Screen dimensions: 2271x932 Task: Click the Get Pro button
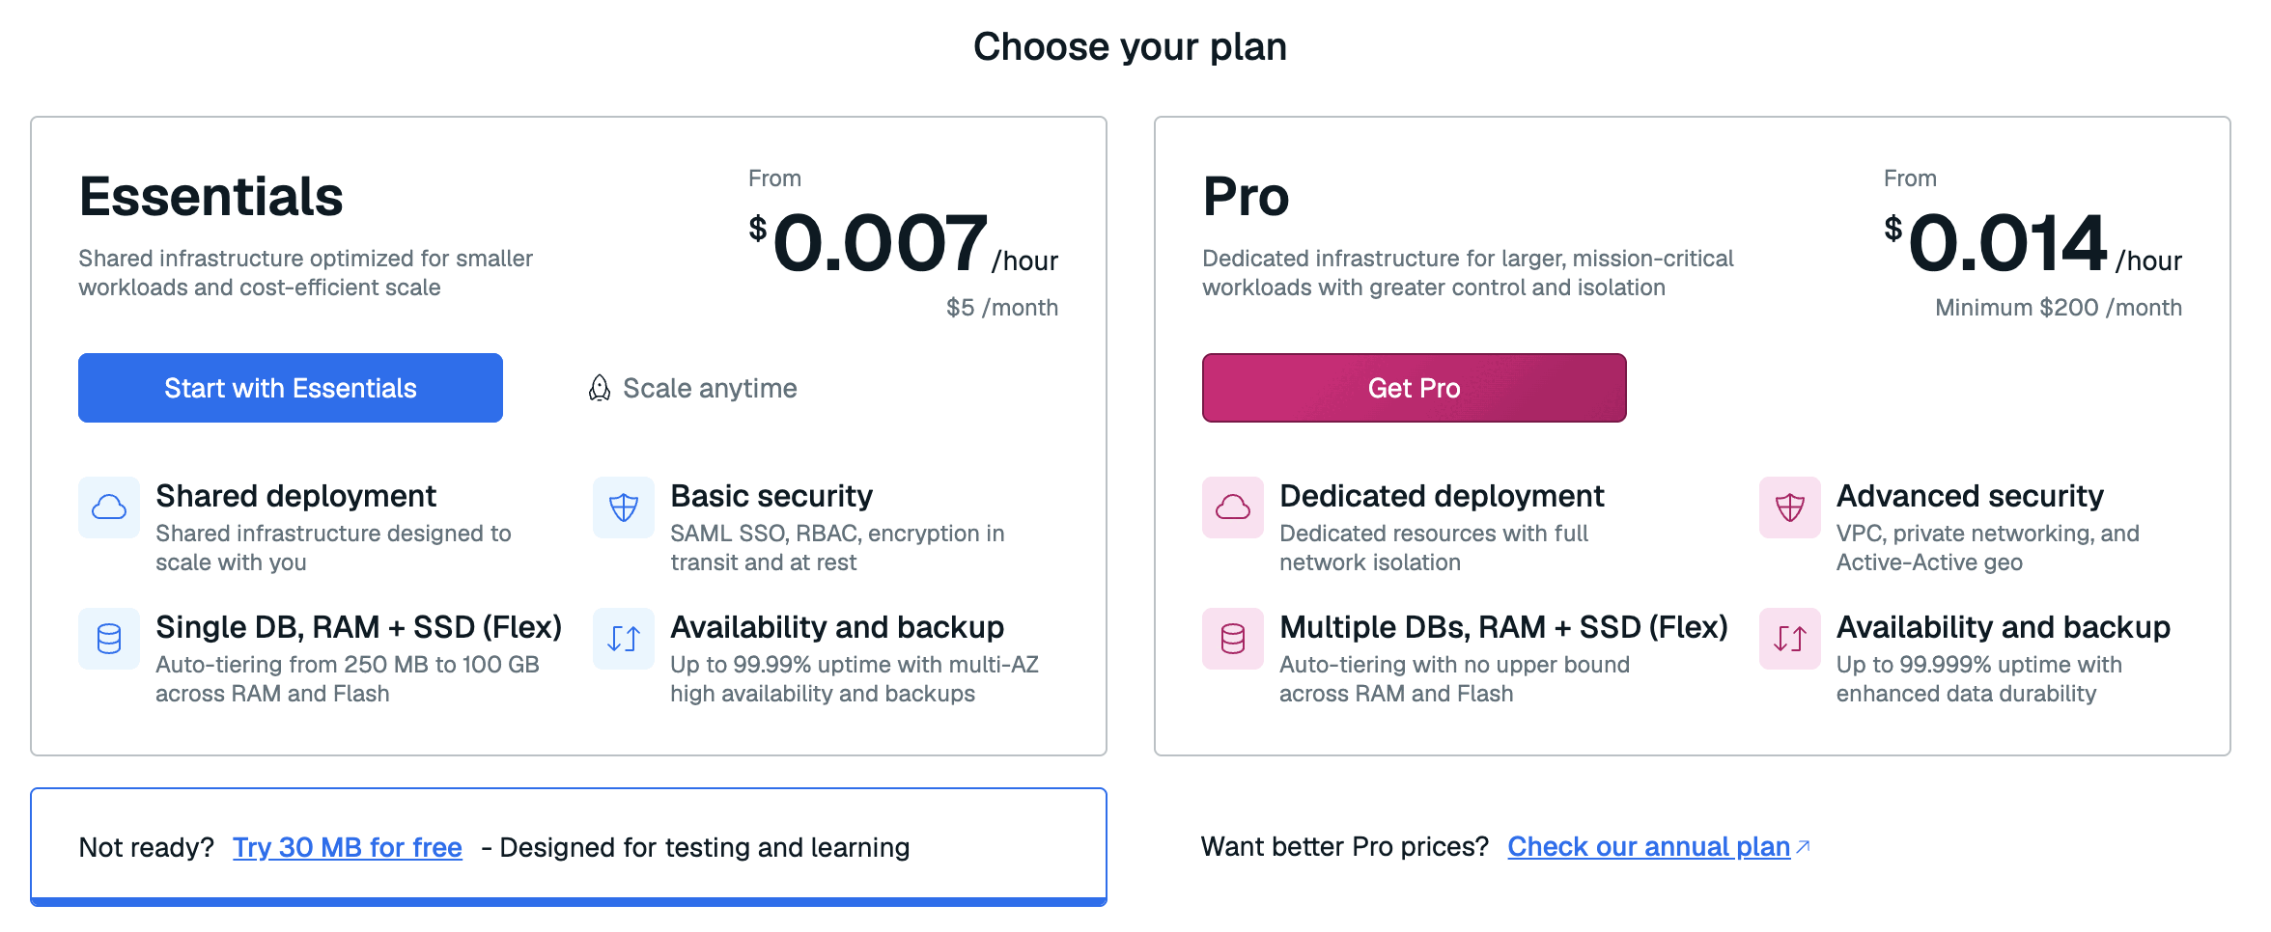pos(1414,388)
